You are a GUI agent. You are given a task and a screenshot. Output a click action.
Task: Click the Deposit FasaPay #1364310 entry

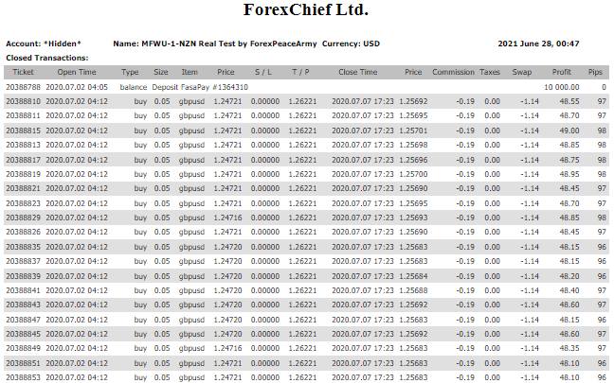[x=200, y=87]
